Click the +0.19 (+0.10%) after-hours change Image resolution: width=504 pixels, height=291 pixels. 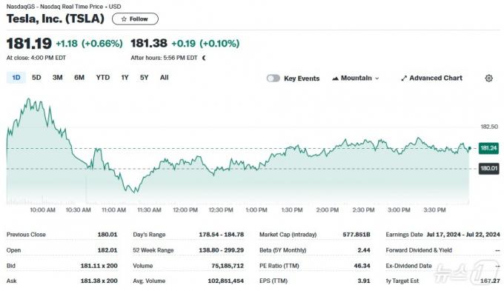205,44
